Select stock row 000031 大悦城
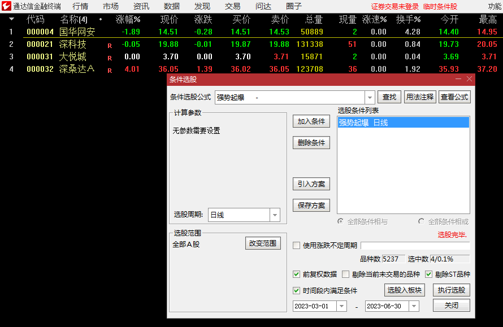 click(251, 56)
